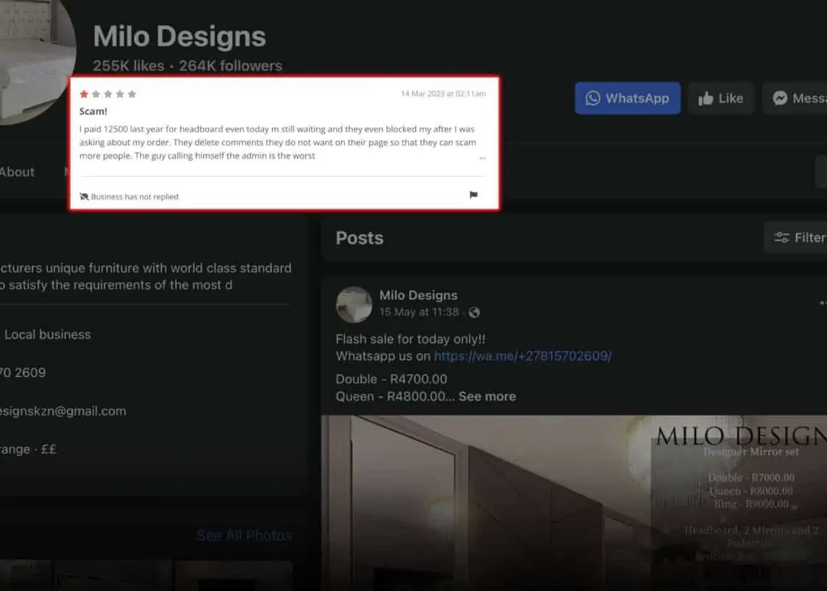
Task: Switch to the About tab
Action: coord(17,172)
